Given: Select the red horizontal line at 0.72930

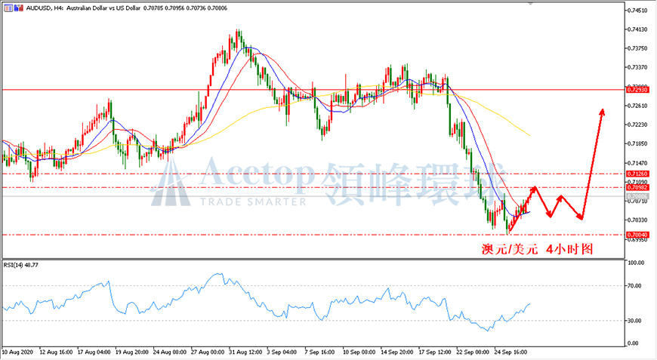Looking at the screenshot, I should tap(313, 90).
